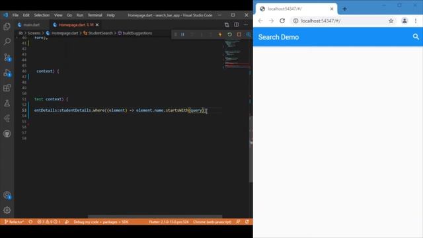Open the File menu
423x238 pixels.
(15, 15)
